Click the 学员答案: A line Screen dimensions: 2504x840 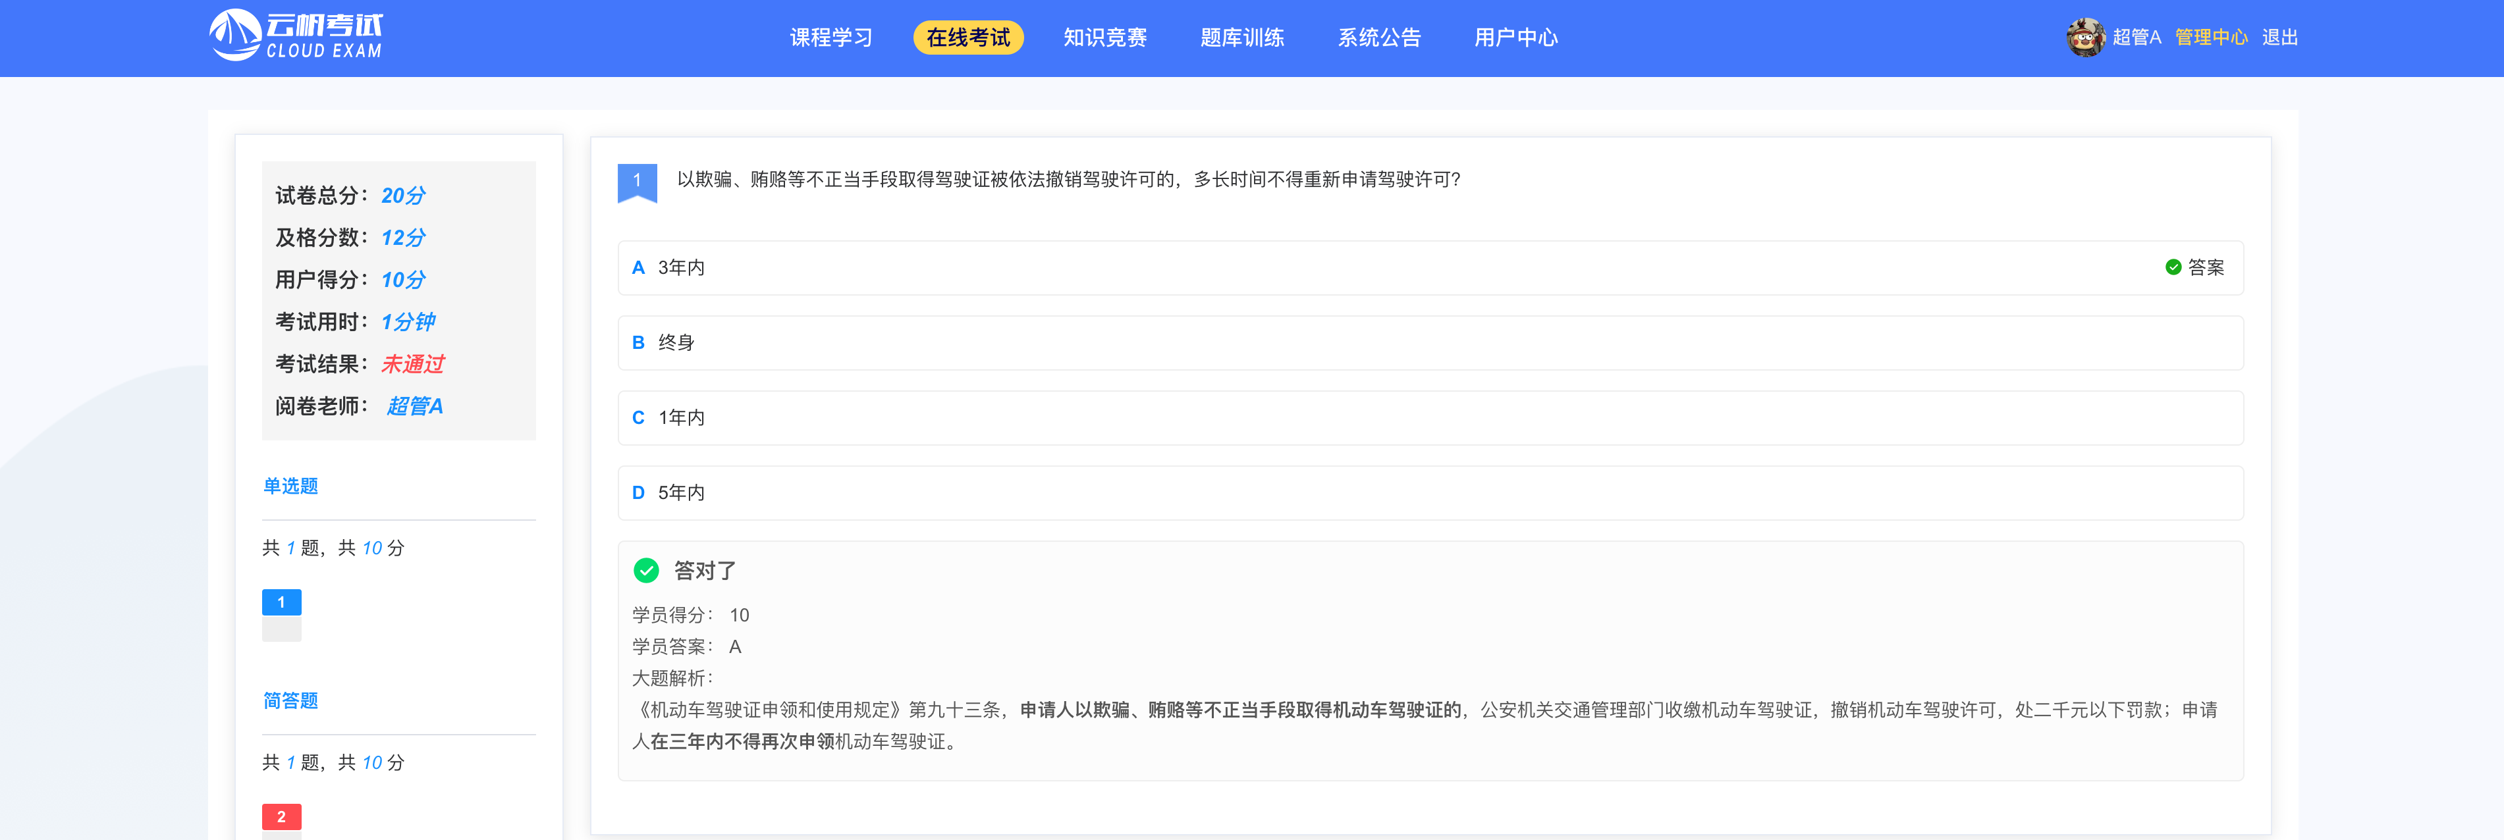[687, 646]
